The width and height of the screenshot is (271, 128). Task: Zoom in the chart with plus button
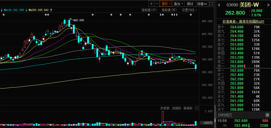151,4
